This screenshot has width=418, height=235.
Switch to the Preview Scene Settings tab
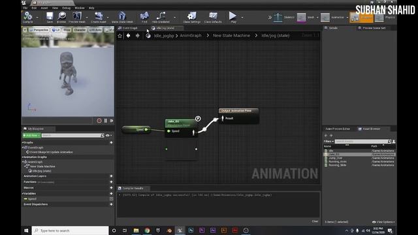374,28
